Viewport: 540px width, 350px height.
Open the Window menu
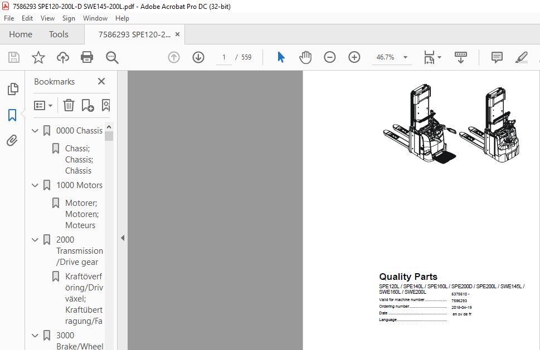95,18
